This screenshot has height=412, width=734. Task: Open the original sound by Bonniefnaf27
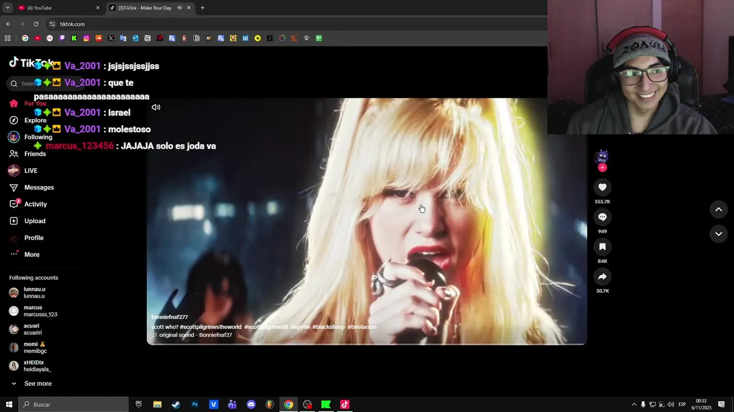click(x=192, y=335)
